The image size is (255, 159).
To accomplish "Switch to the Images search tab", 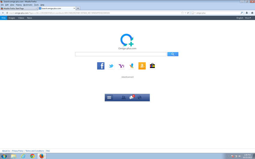I will (12, 18).
